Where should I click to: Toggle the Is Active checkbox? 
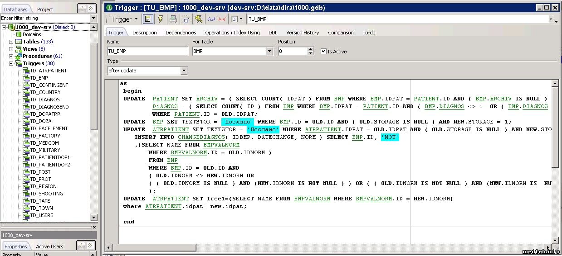click(323, 52)
